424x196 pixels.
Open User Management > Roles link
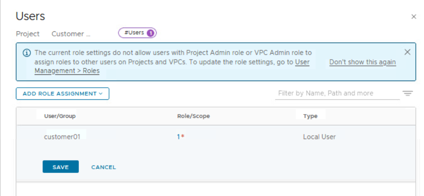pos(67,71)
